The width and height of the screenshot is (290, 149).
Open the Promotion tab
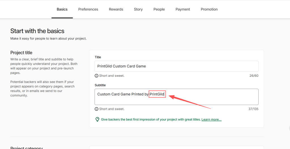pyautogui.click(x=209, y=9)
